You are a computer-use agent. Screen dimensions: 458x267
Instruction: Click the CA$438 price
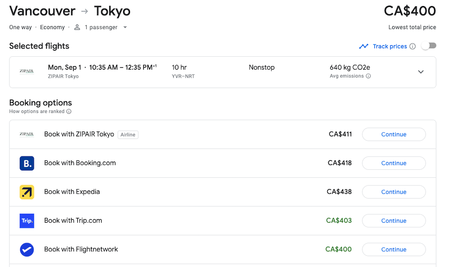pos(339,192)
